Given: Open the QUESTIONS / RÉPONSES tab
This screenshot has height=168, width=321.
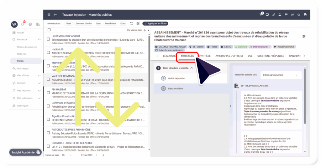Looking at the screenshot, I should pos(271,56).
